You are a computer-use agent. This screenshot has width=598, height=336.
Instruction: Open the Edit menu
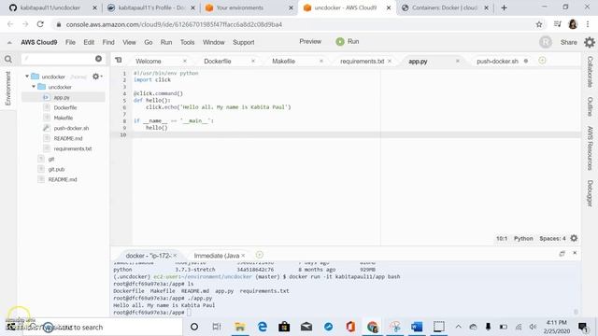point(89,42)
